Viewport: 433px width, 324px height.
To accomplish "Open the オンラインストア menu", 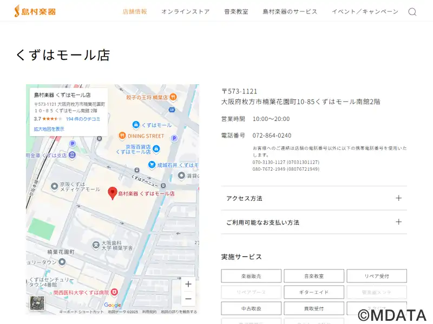I will coord(186,11).
